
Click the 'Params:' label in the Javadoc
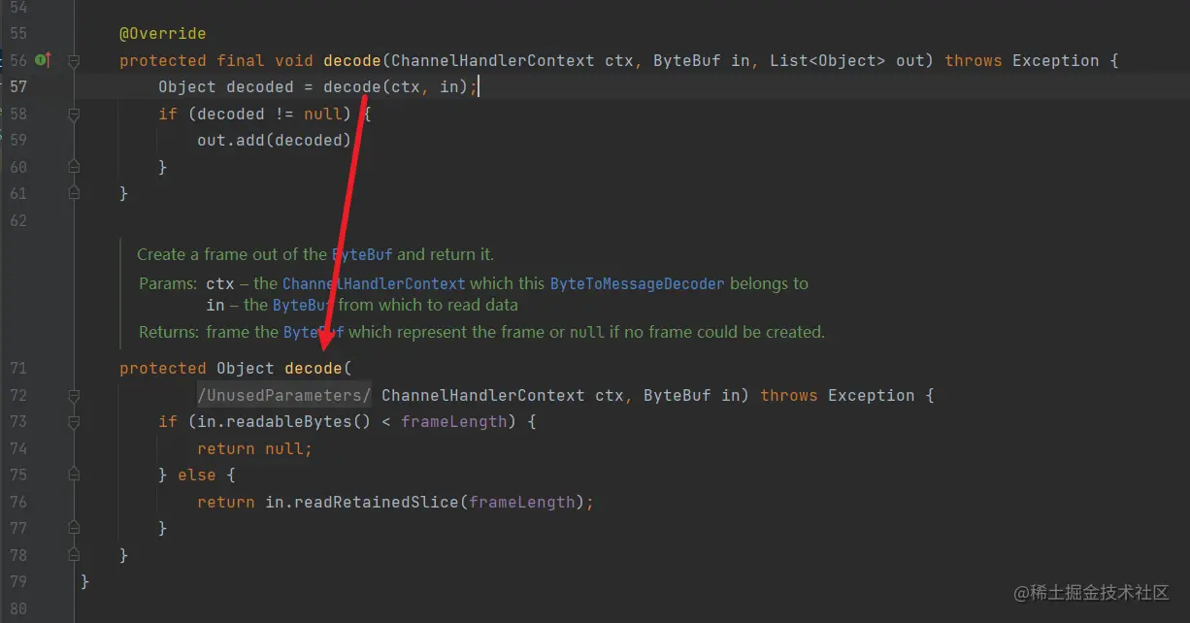[x=169, y=283]
